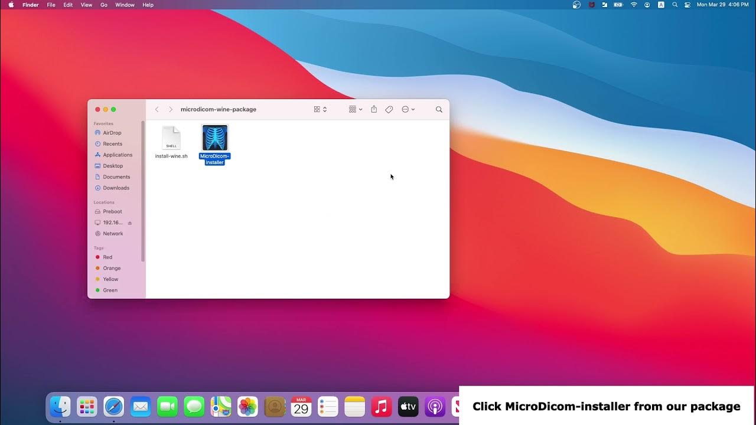Viewport: 756px width, 425px height.
Task: Open Maps from the Dock
Action: [x=221, y=406]
